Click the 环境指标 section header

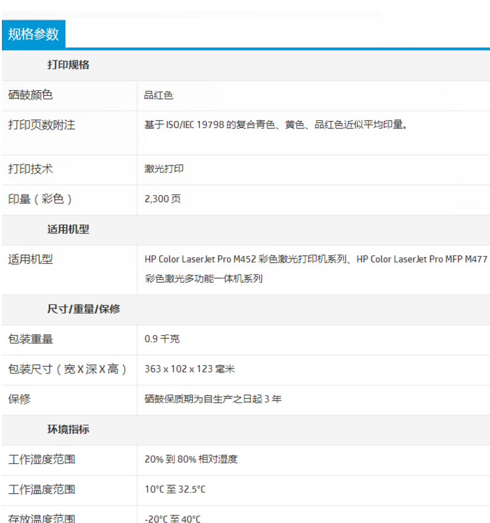click(69, 429)
